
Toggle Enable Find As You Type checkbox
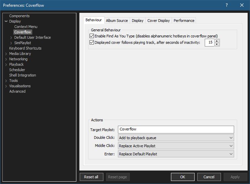(x=92, y=36)
